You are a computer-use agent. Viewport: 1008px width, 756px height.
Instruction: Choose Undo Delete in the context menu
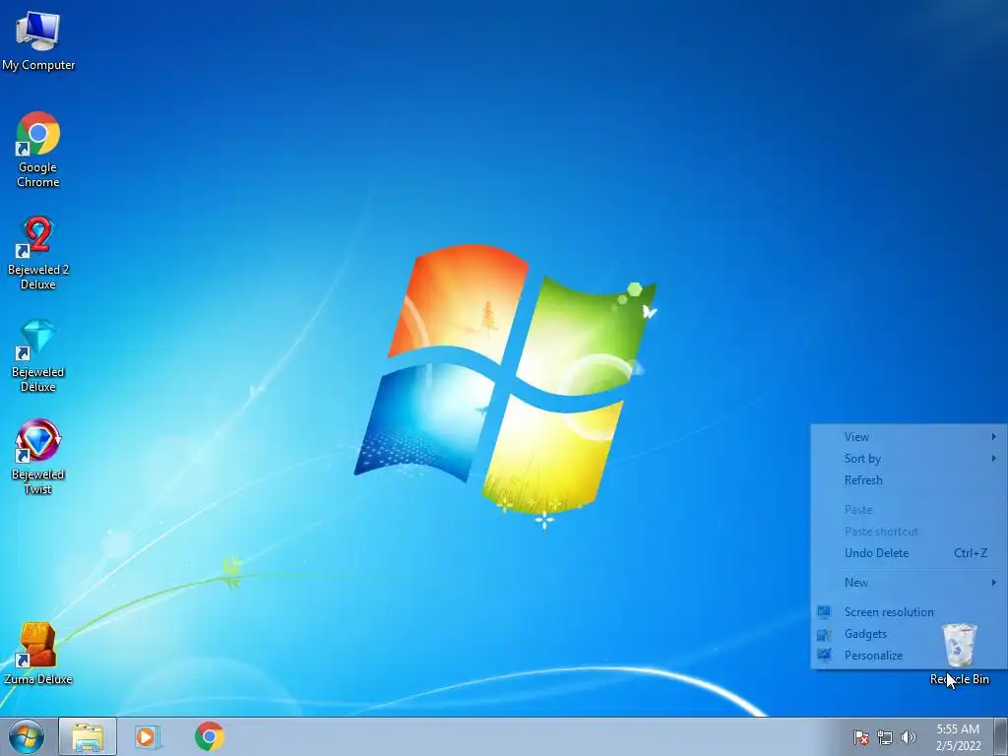909,553
